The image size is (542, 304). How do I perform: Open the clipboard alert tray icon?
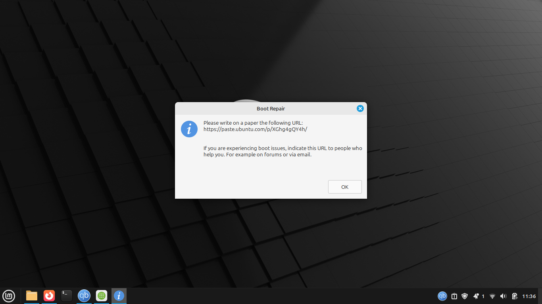click(454, 296)
